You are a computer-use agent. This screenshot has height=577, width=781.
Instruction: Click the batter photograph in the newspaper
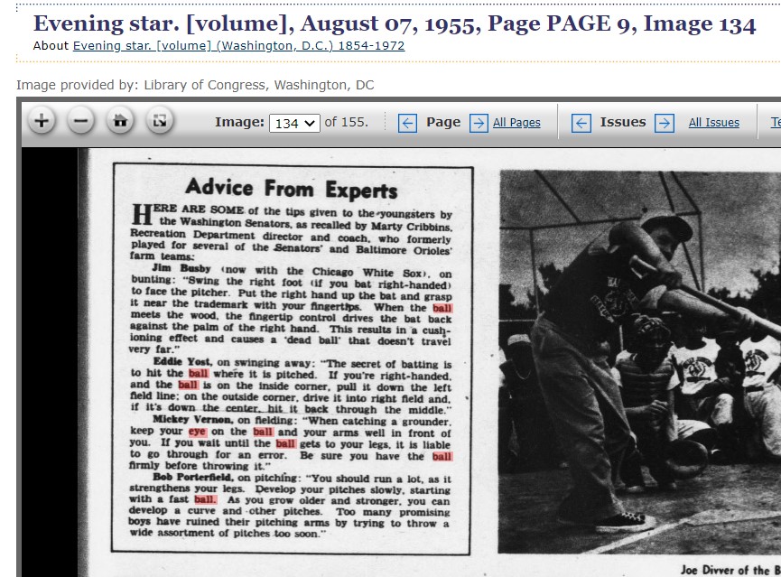(x=640, y=361)
